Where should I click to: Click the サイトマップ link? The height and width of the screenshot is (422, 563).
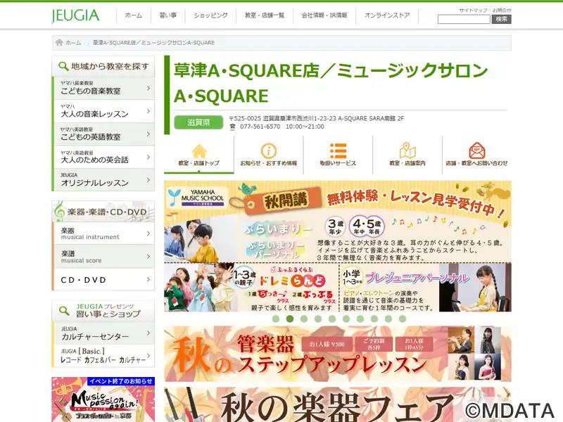472,10
